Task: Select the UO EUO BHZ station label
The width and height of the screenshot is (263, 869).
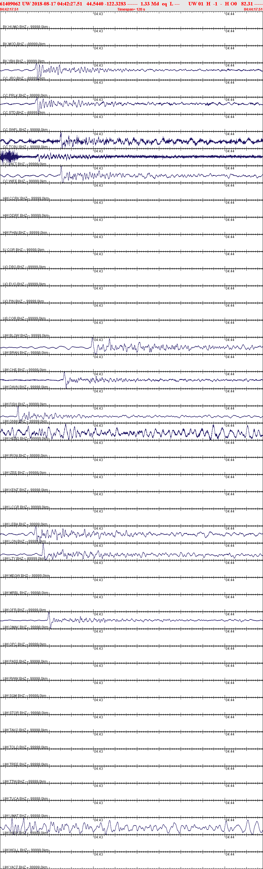Action: [x=24, y=284]
